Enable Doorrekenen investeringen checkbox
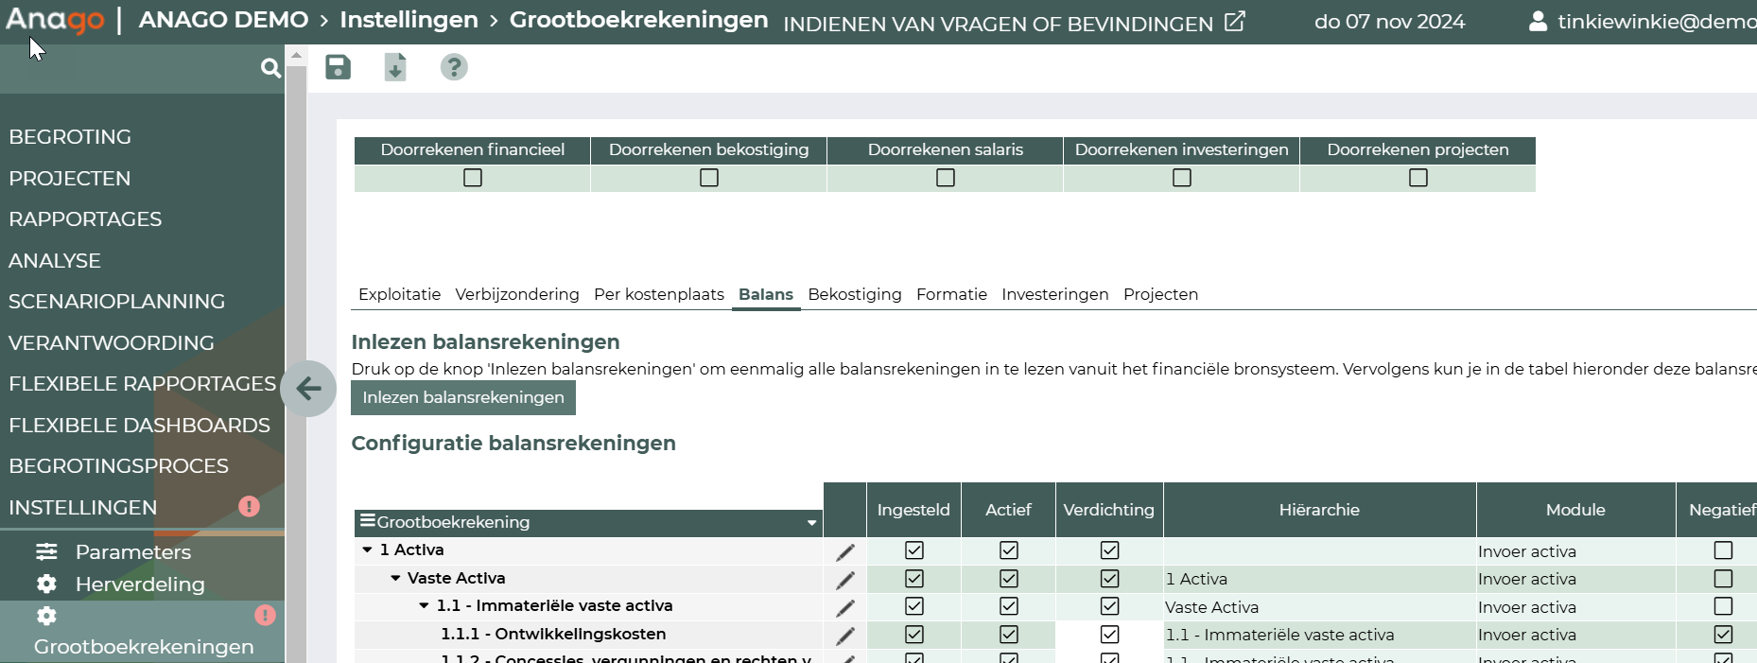 [1182, 178]
